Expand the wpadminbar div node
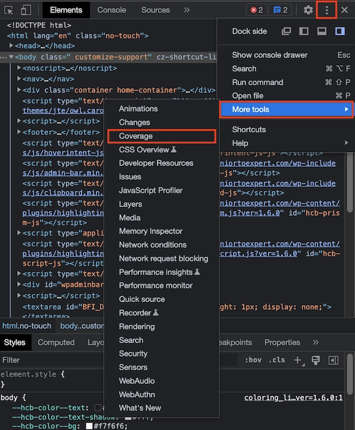Viewport: 355px width, 430px height. coord(19,284)
